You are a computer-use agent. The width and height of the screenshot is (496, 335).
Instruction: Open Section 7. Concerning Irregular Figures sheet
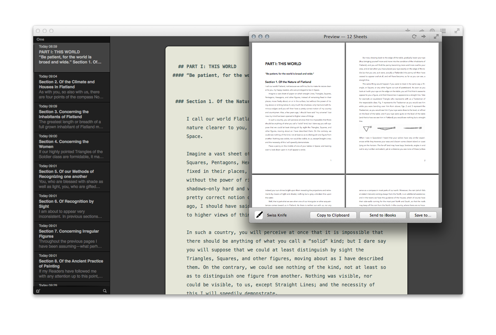72,236
